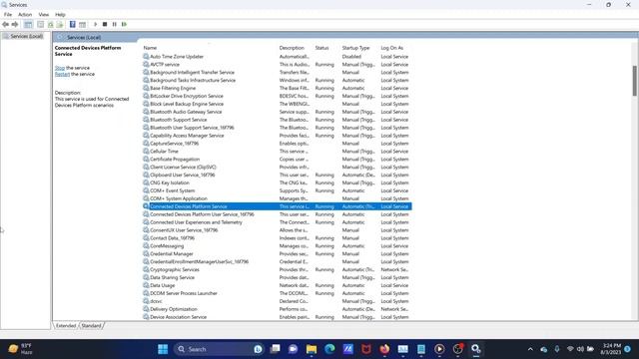Select Bluetooth Audio Gateway Service
Viewport: 639px width, 359px height.
[x=278, y=112]
